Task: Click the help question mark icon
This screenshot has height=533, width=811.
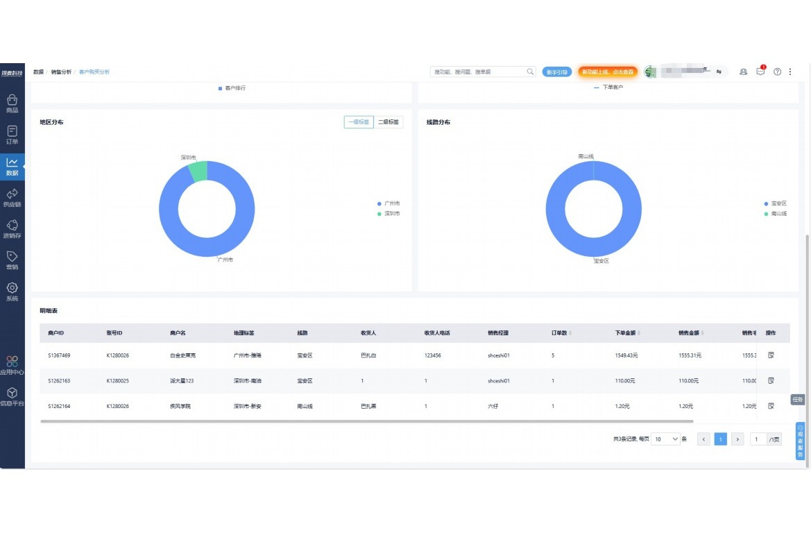Action: tap(777, 71)
